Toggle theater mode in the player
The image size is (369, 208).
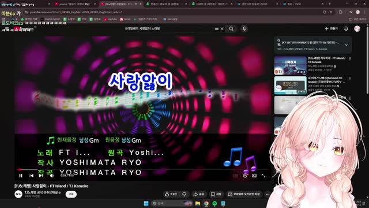pos(254,176)
